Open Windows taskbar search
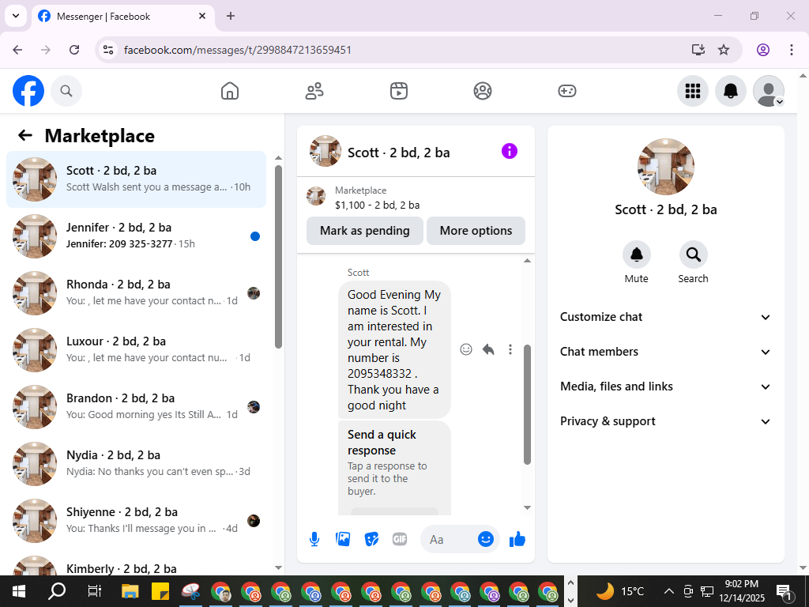The width and height of the screenshot is (809, 607). click(57, 591)
